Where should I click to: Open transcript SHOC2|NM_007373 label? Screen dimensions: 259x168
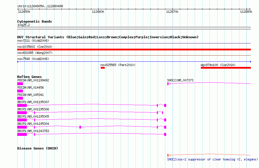tap(180, 81)
